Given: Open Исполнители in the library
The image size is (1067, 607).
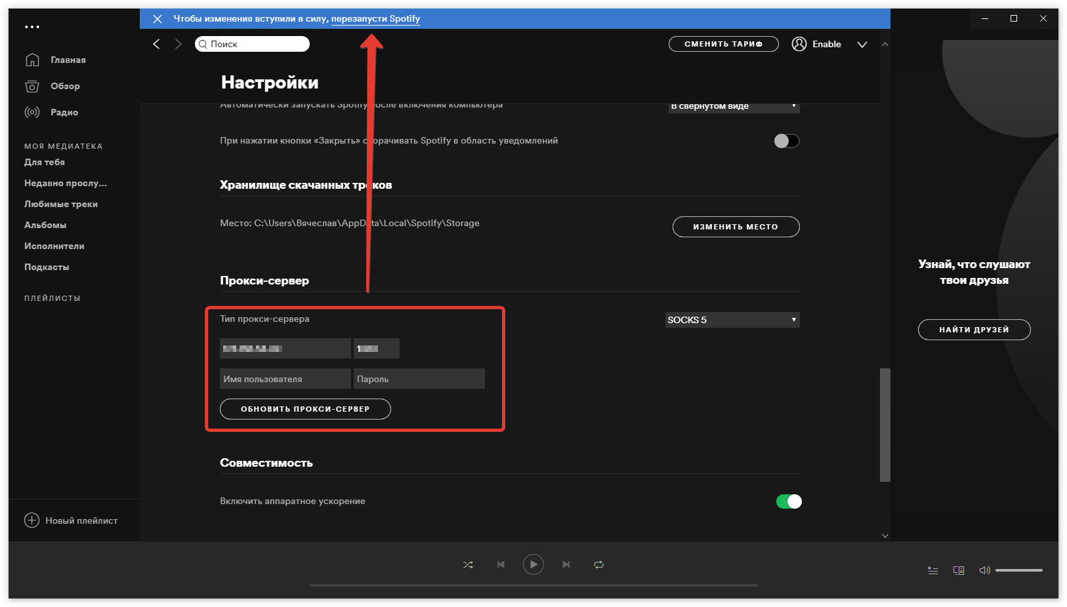Looking at the screenshot, I should coord(54,246).
